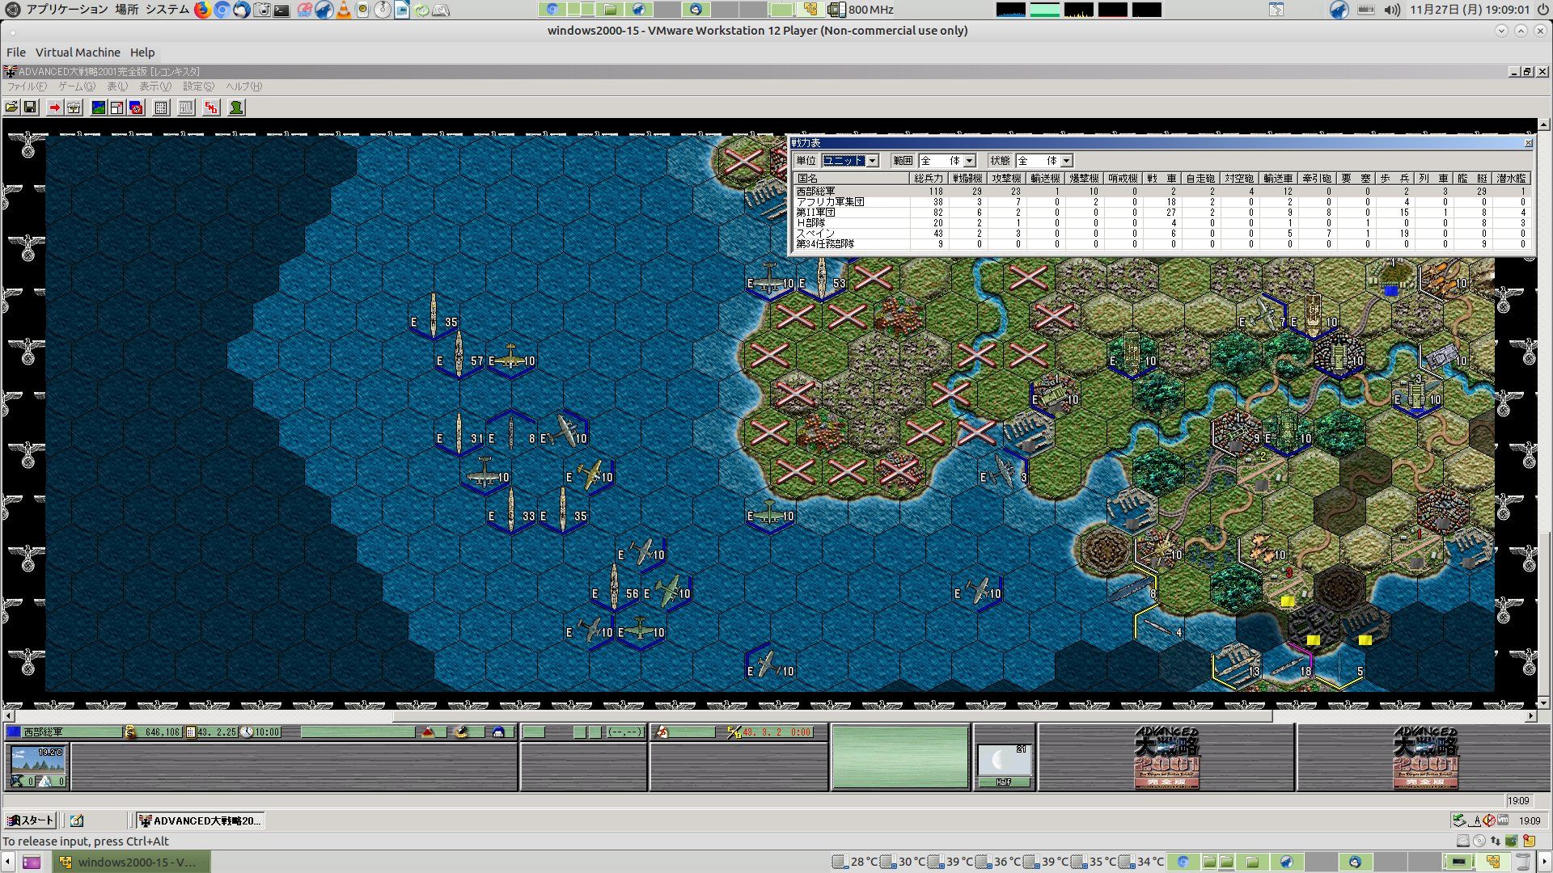Select the 第II軍団 row in force table

(x=1162, y=213)
